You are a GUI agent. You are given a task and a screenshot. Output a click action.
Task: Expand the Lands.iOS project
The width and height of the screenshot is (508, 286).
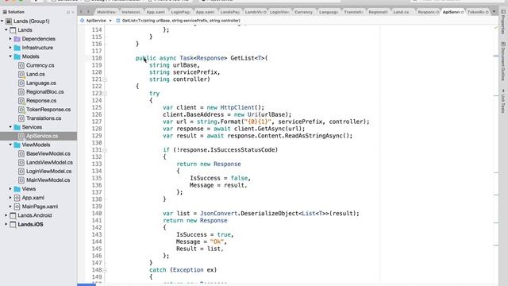point(6,224)
